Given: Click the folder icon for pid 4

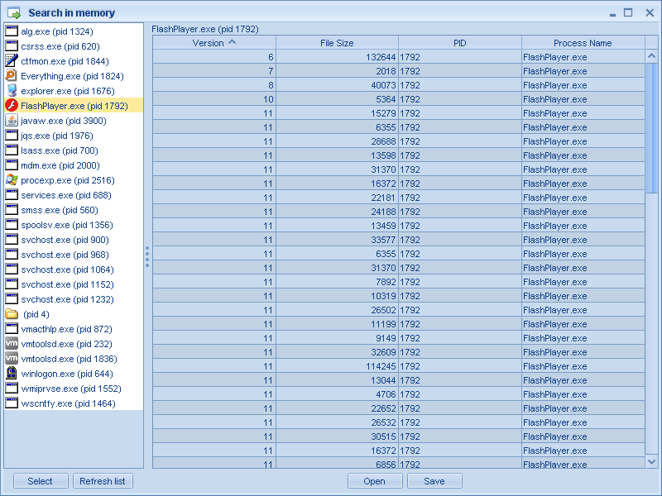Looking at the screenshot, I should pos(12,314).
